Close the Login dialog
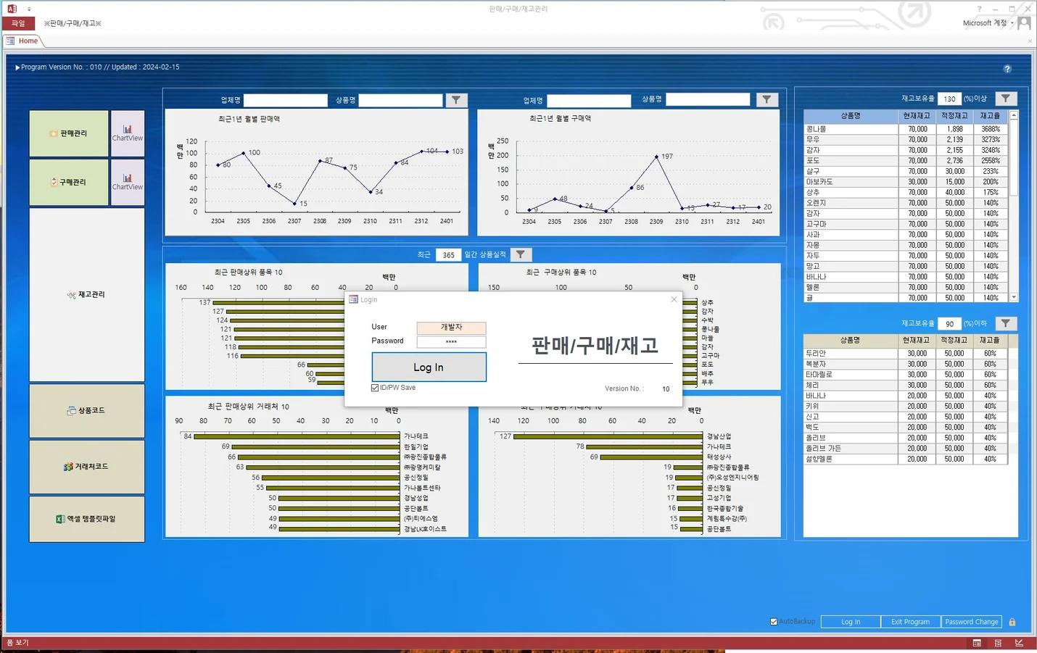This screenshot has height=653, width=1037. [x=674, y=299]
